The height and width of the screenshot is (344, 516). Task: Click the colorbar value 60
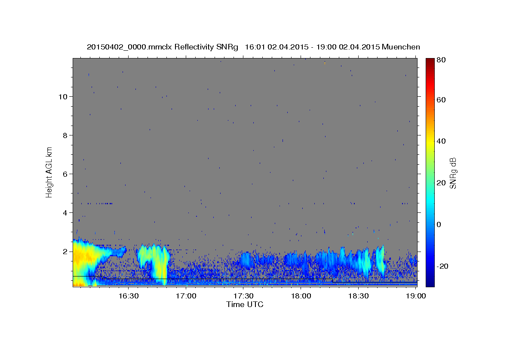(440, 100)
